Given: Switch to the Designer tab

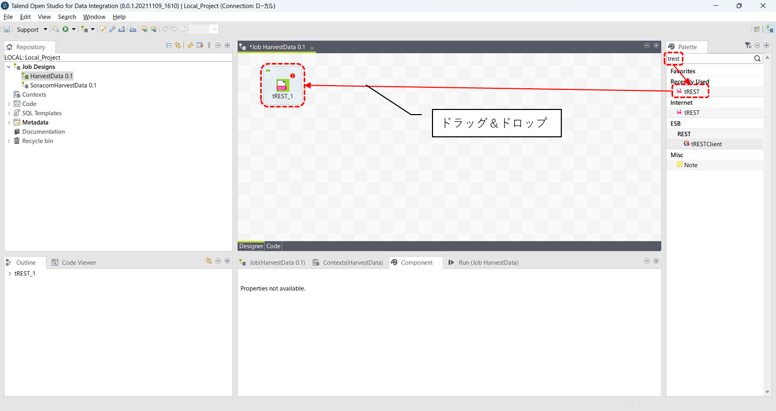Looking at the screenshot, I should (251, 246).
